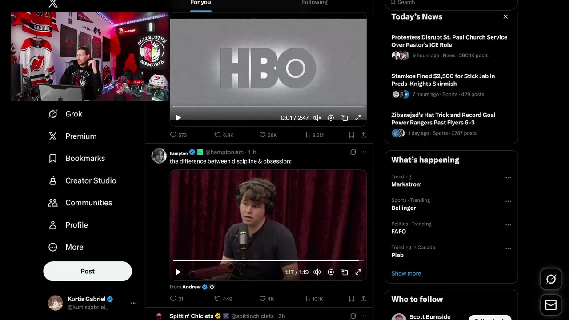Open hampton's profile avatar

point(159,156)
